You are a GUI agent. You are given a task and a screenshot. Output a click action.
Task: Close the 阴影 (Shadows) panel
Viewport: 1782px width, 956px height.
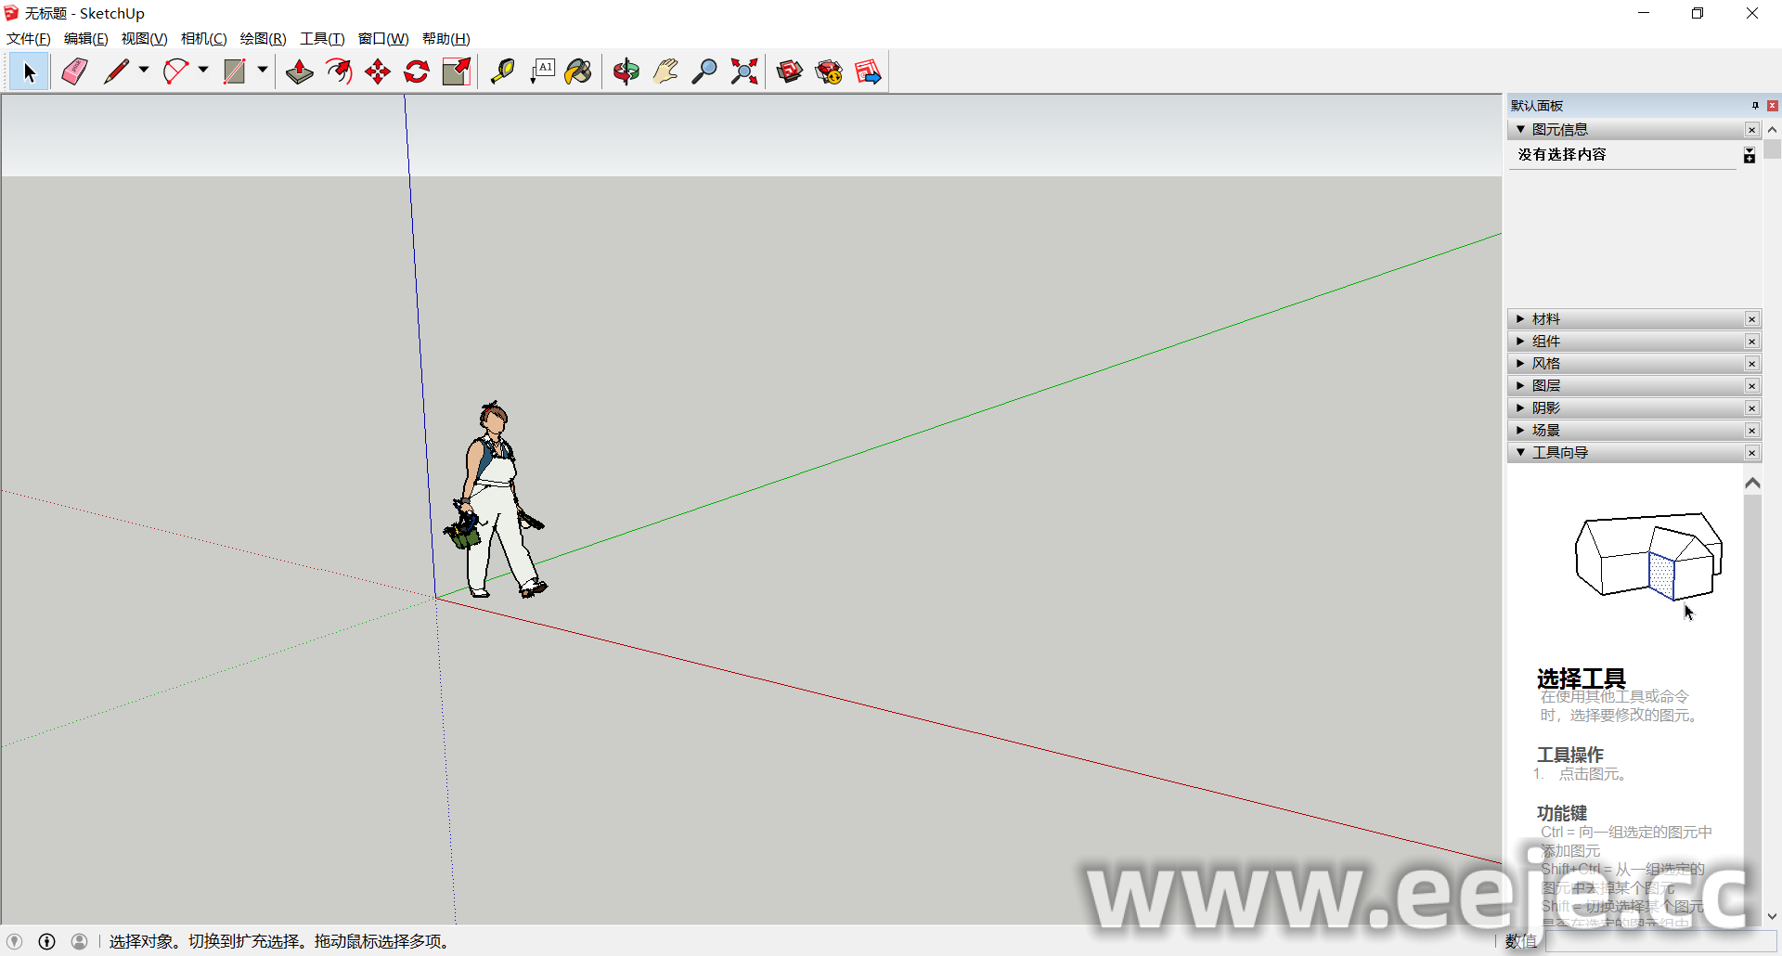coord(1751,408)
